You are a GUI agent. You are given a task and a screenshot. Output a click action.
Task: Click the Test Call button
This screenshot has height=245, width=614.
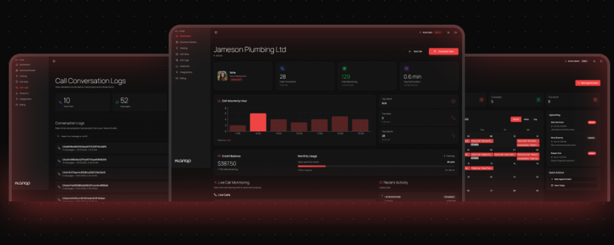point(415,51)
